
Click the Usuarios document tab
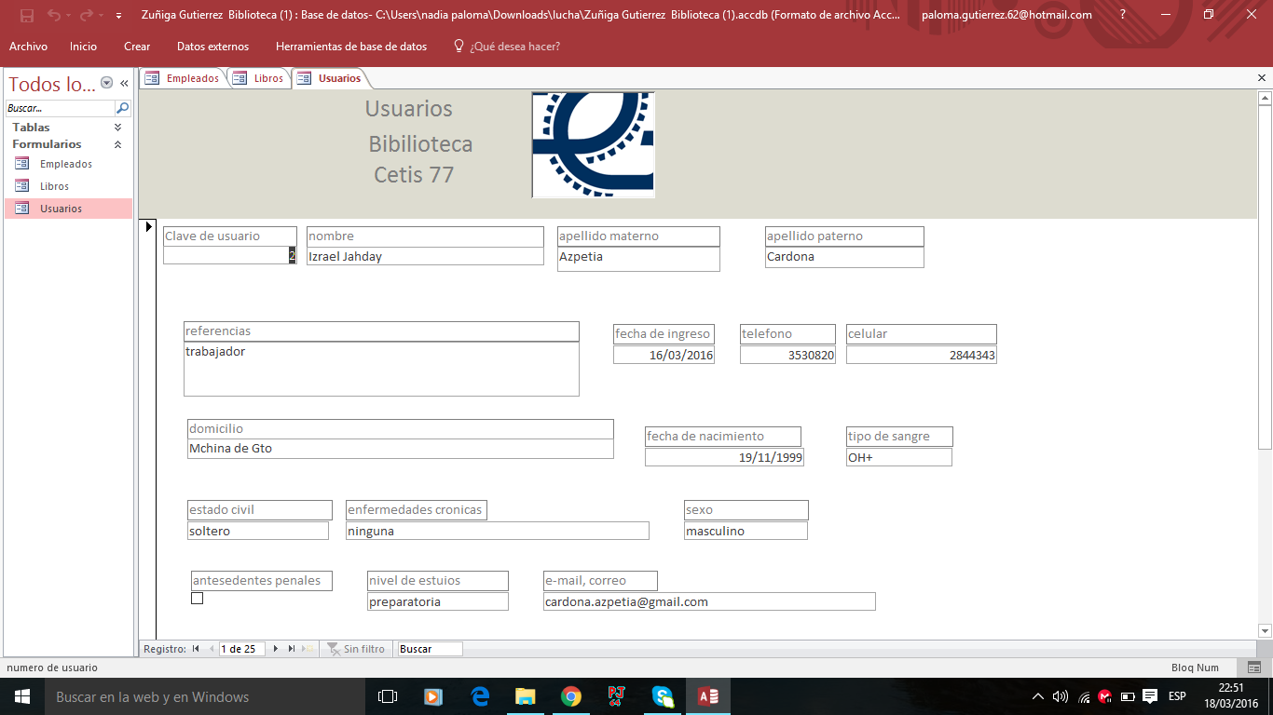pyautogui.click(x=330, y=78)
